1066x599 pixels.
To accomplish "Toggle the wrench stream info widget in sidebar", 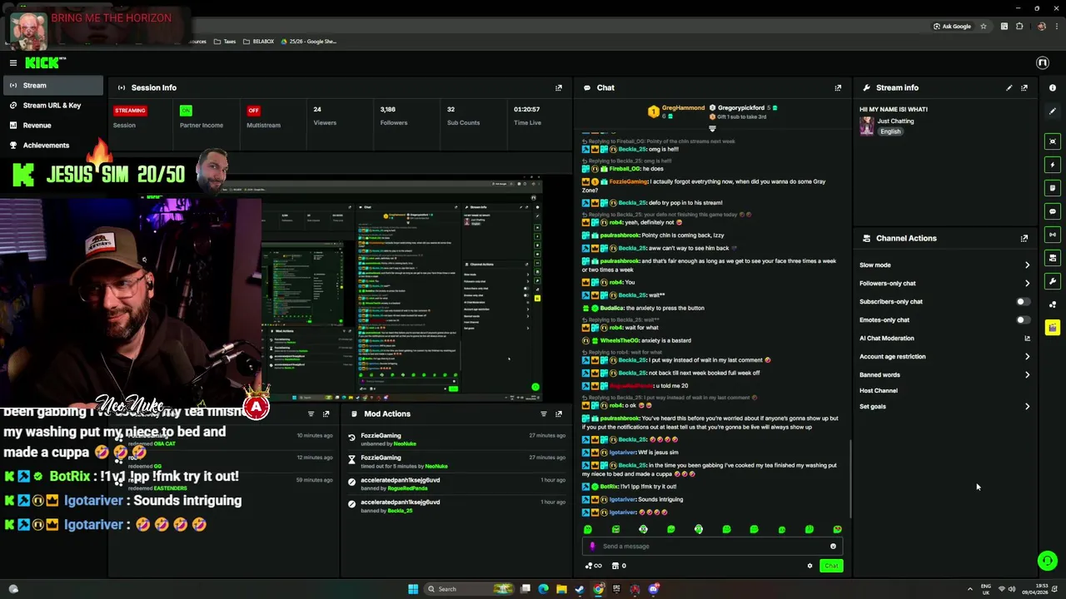I will point(1053,281).
